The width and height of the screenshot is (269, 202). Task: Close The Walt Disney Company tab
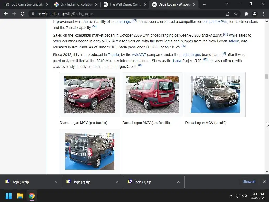[145, 4]
